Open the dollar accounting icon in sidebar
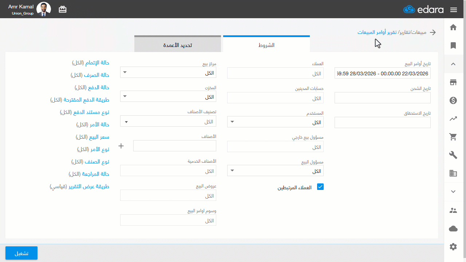The height and width of the screenshot is (262, 466). tap(453, 100)
